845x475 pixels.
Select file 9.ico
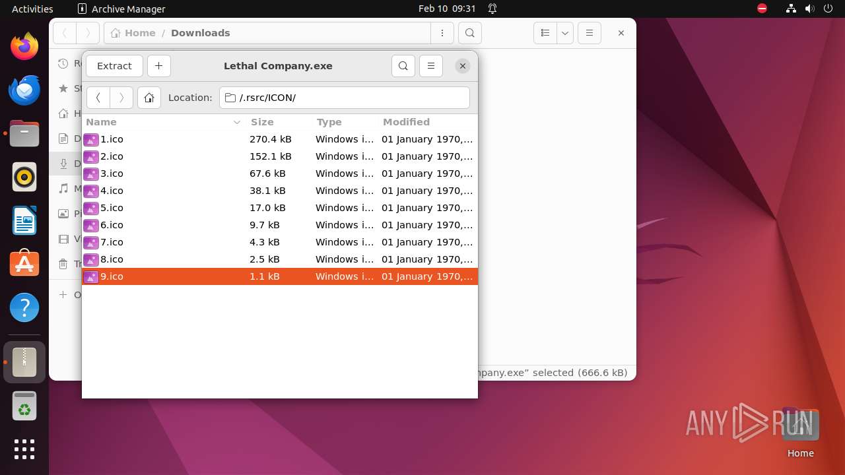point(279,276)
